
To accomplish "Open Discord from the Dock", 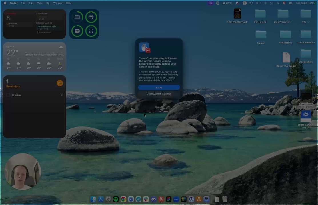I will click(x=153, y=199).
